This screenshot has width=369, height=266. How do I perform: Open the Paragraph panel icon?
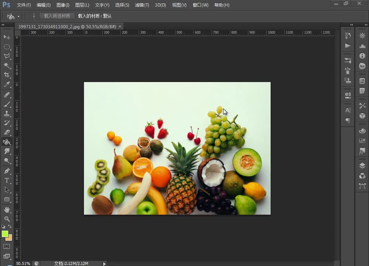pyautogui.click(x=348, y=120)
